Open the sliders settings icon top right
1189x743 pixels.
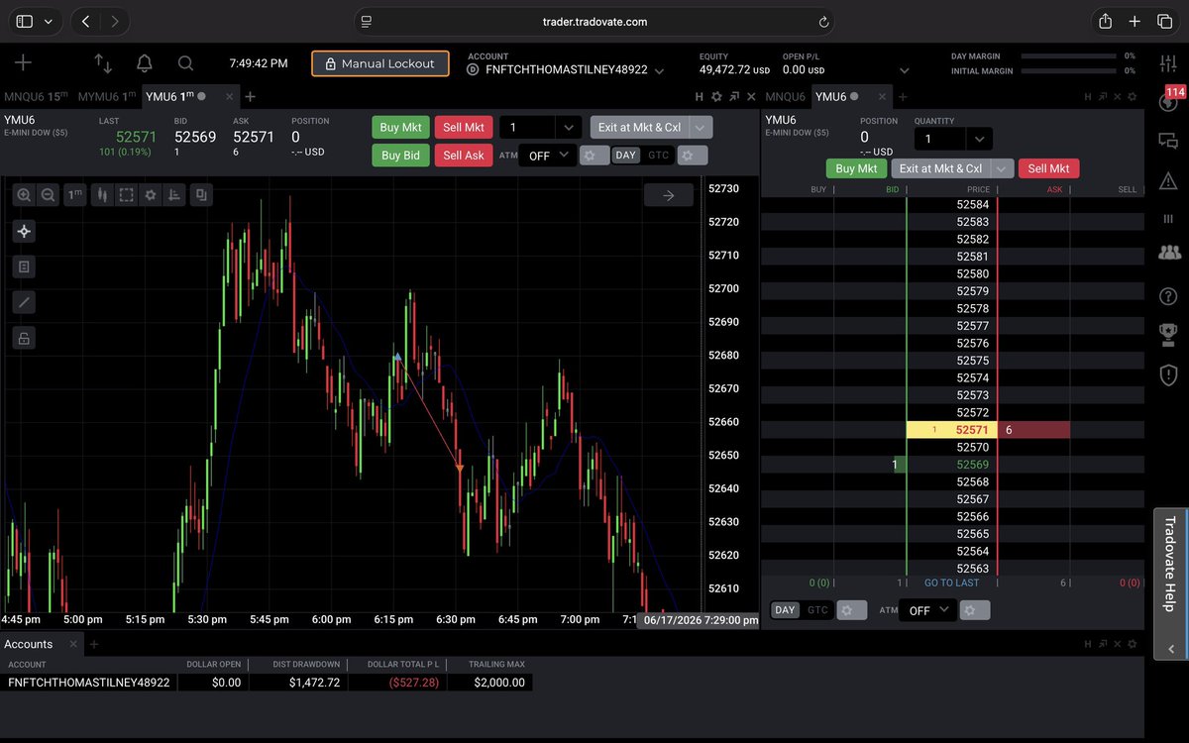coord(1167,63)
